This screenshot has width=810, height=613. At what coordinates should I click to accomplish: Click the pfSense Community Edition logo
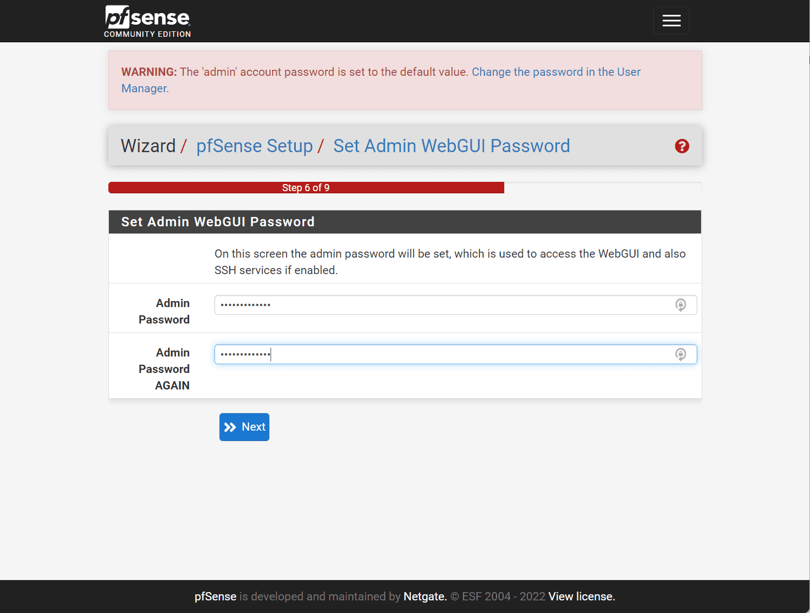click(147, 21)
